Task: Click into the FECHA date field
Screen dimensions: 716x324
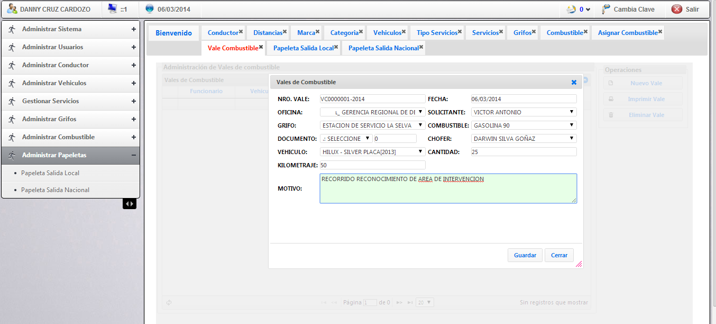Action: pyautogui.click(x=524, y=99)
